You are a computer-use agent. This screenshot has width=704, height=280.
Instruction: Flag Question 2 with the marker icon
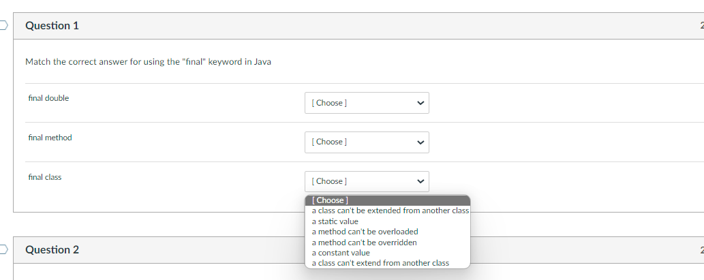[3, 250]
